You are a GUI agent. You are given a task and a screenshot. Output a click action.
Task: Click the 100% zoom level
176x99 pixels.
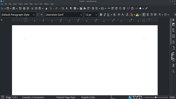point(172,97)
